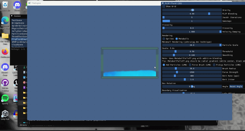This screenshot has height=131, width=245.
Task: Click the TheEngine window title bar
Action: (94, 3)
